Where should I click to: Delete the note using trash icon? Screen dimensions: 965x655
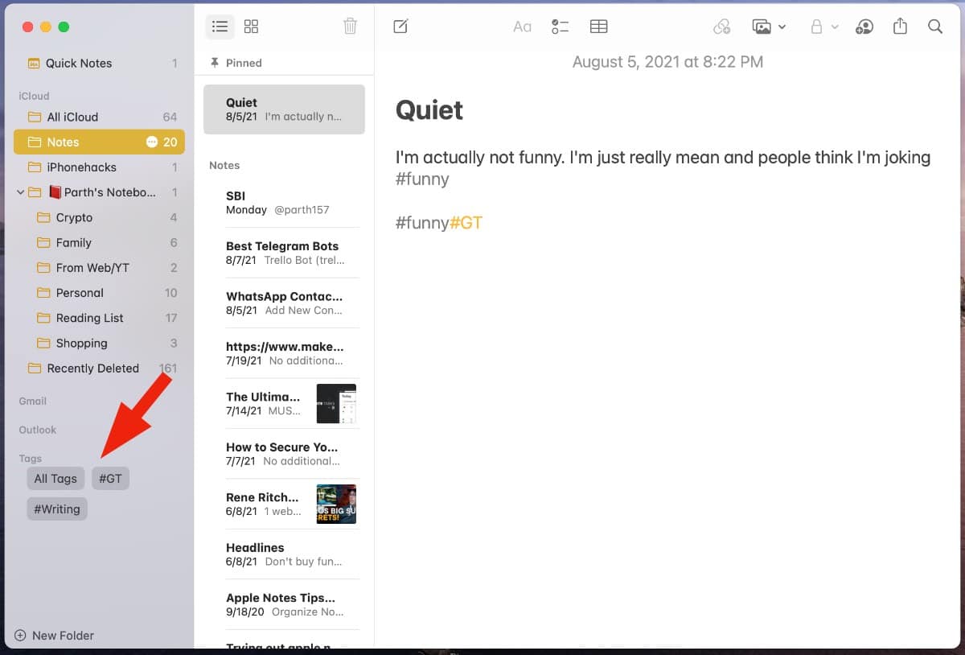point(350,27)
